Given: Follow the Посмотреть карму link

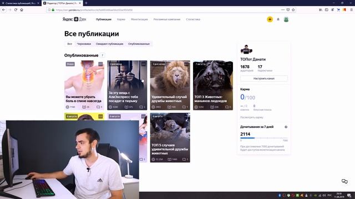Looking at the screenshot, I should pyautogui.click(x=251, y=118).
